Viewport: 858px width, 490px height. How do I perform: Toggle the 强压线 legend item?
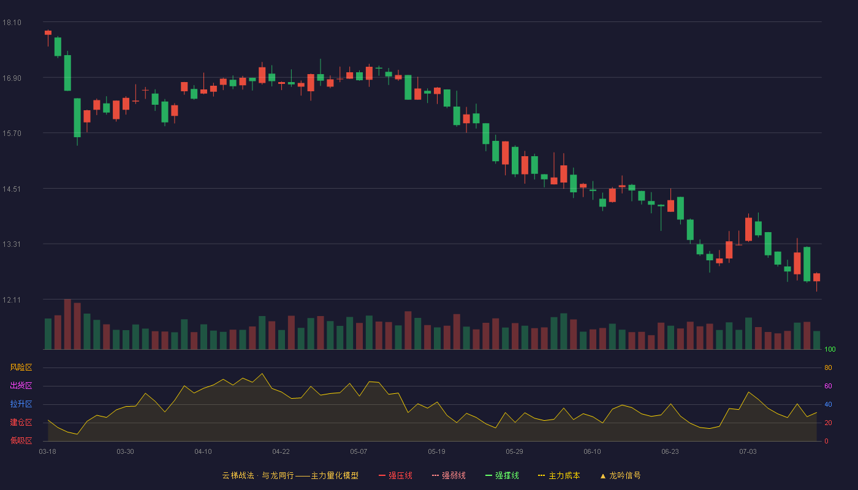click(395, 475)
